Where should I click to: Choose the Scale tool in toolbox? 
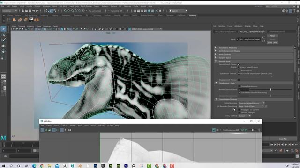pyautogui.click(x=3, y=58)
